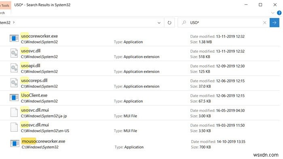
Task: Select the usocoreps.dll file name
Action: pos(34,81)
